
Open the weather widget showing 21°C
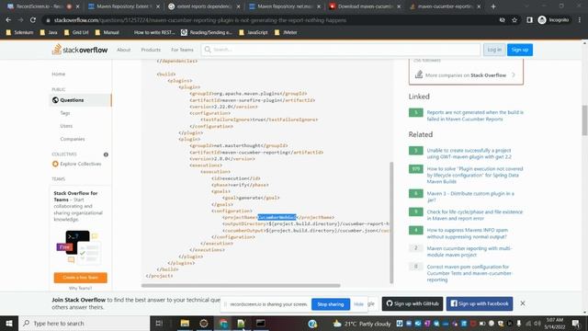tap(362, 323)
